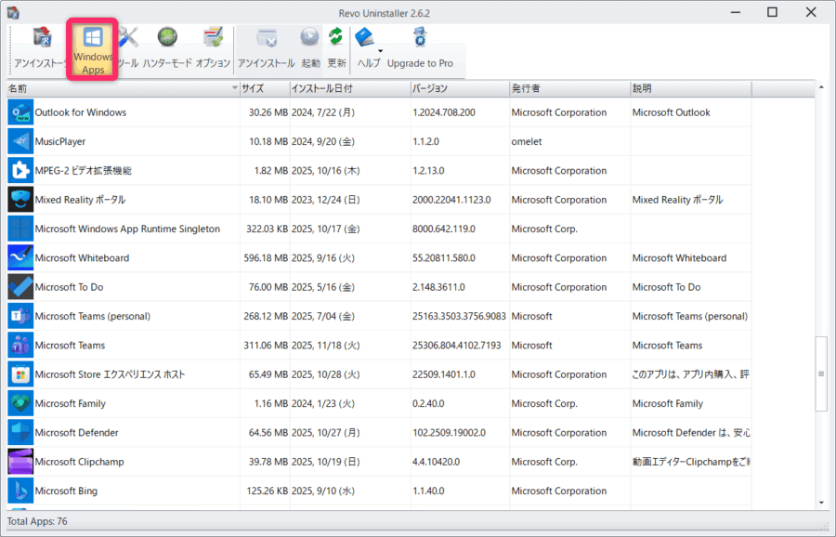Click the Upgrade to Pro icon
This screenshot has width=836, height=537.
(x=420, y=37)
